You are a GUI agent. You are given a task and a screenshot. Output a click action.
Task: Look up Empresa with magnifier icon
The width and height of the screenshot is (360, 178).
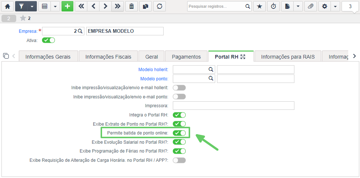(80, 31)
